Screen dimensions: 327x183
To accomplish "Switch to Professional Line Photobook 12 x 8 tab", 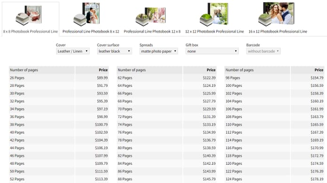I will point(152,31).
